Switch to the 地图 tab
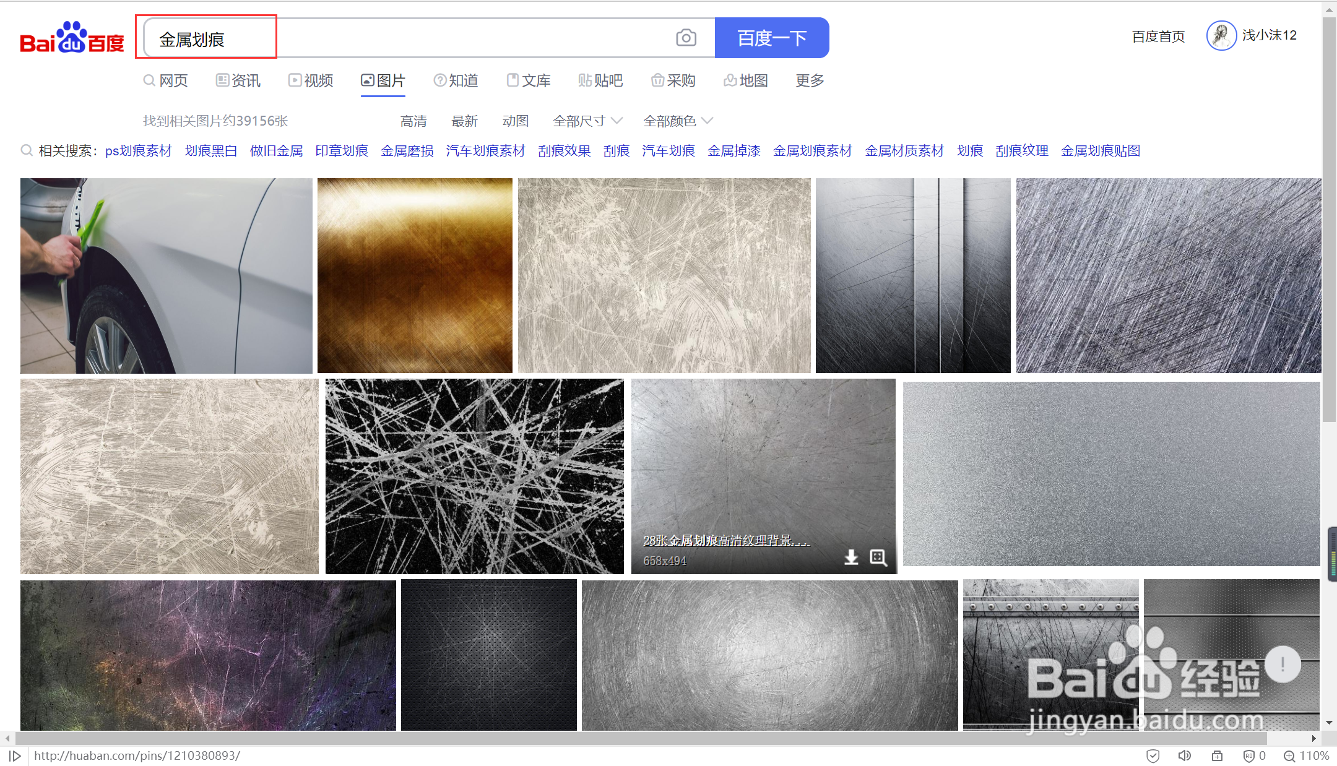This screenshot has width=1337, height=766. click(x=746, y=80)
